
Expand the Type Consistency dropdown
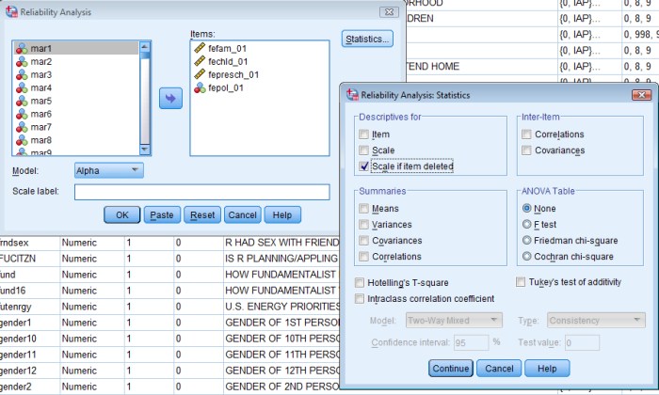[595, 321]
